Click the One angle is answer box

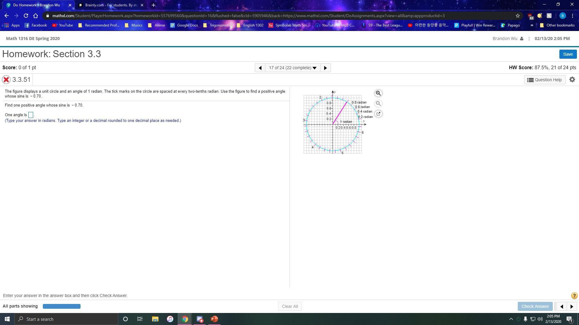(x=30, y=115)
